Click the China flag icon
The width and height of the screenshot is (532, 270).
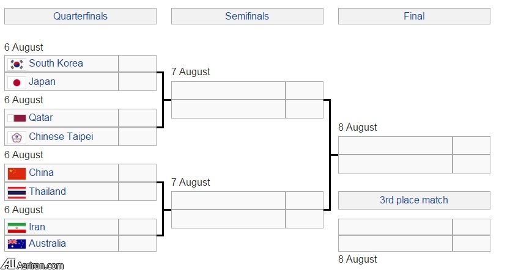point(17,173)
